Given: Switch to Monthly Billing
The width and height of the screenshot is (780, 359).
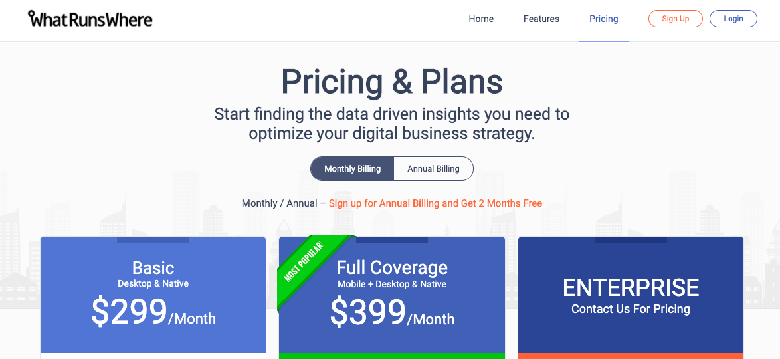Looking at the screenshot, I should click(x=352, y=168).
